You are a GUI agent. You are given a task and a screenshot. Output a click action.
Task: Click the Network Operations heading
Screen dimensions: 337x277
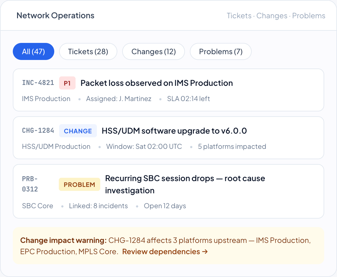[55, 16]
